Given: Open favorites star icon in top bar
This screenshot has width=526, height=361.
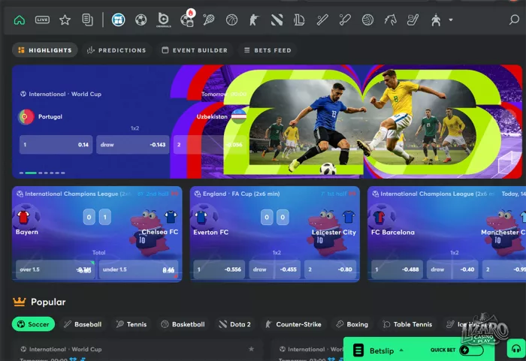Looking at the screenshot, I should 65,20.
